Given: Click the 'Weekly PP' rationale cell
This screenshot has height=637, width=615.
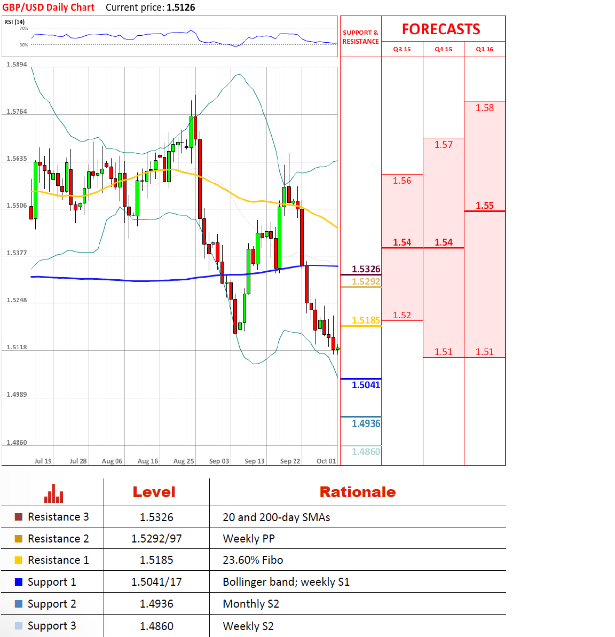Looking at the screenshot, I should (249, 539).
